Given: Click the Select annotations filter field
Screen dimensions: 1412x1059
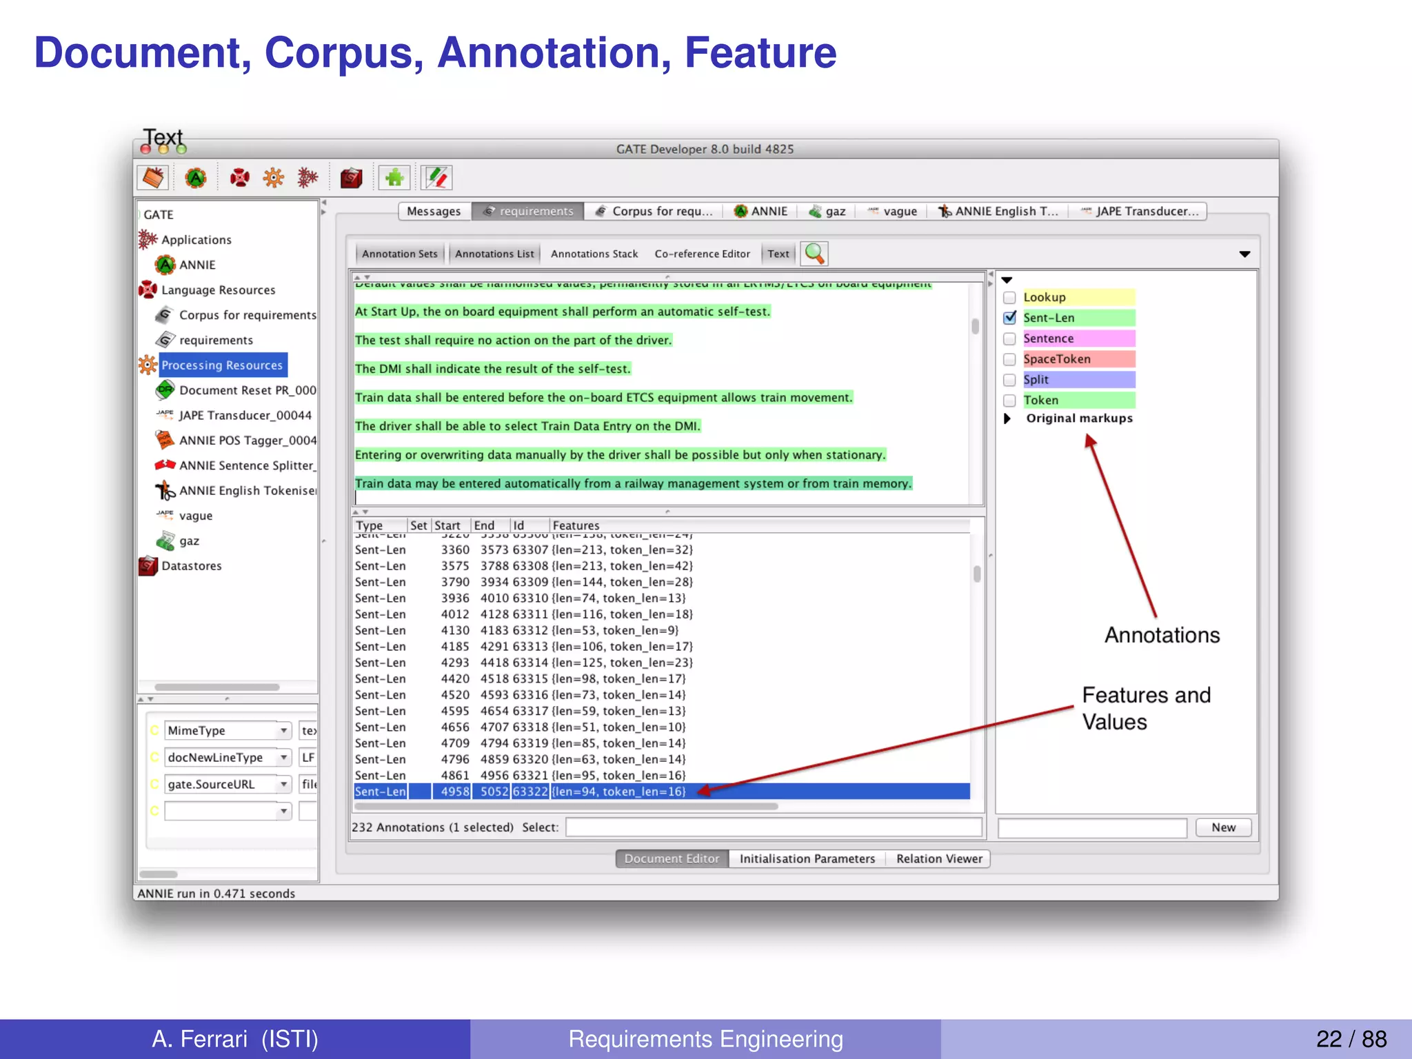Looking at the screenshot, I should click(x=774, y=827).
